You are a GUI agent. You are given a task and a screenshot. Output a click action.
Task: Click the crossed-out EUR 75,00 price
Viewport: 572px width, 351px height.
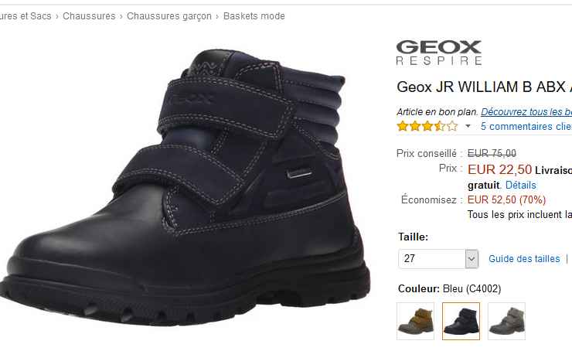coord(492,153)
